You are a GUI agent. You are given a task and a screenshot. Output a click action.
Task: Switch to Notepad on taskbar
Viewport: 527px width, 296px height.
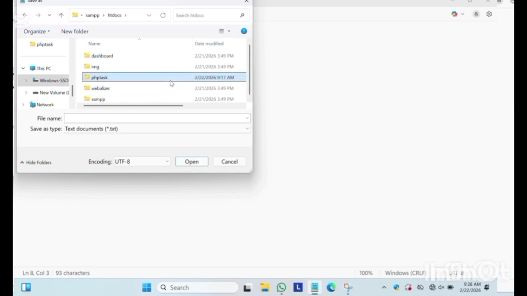point(315,287)
